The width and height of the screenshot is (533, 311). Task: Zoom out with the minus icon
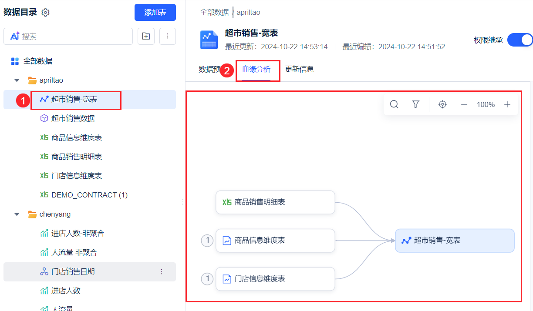coord(464,104)
